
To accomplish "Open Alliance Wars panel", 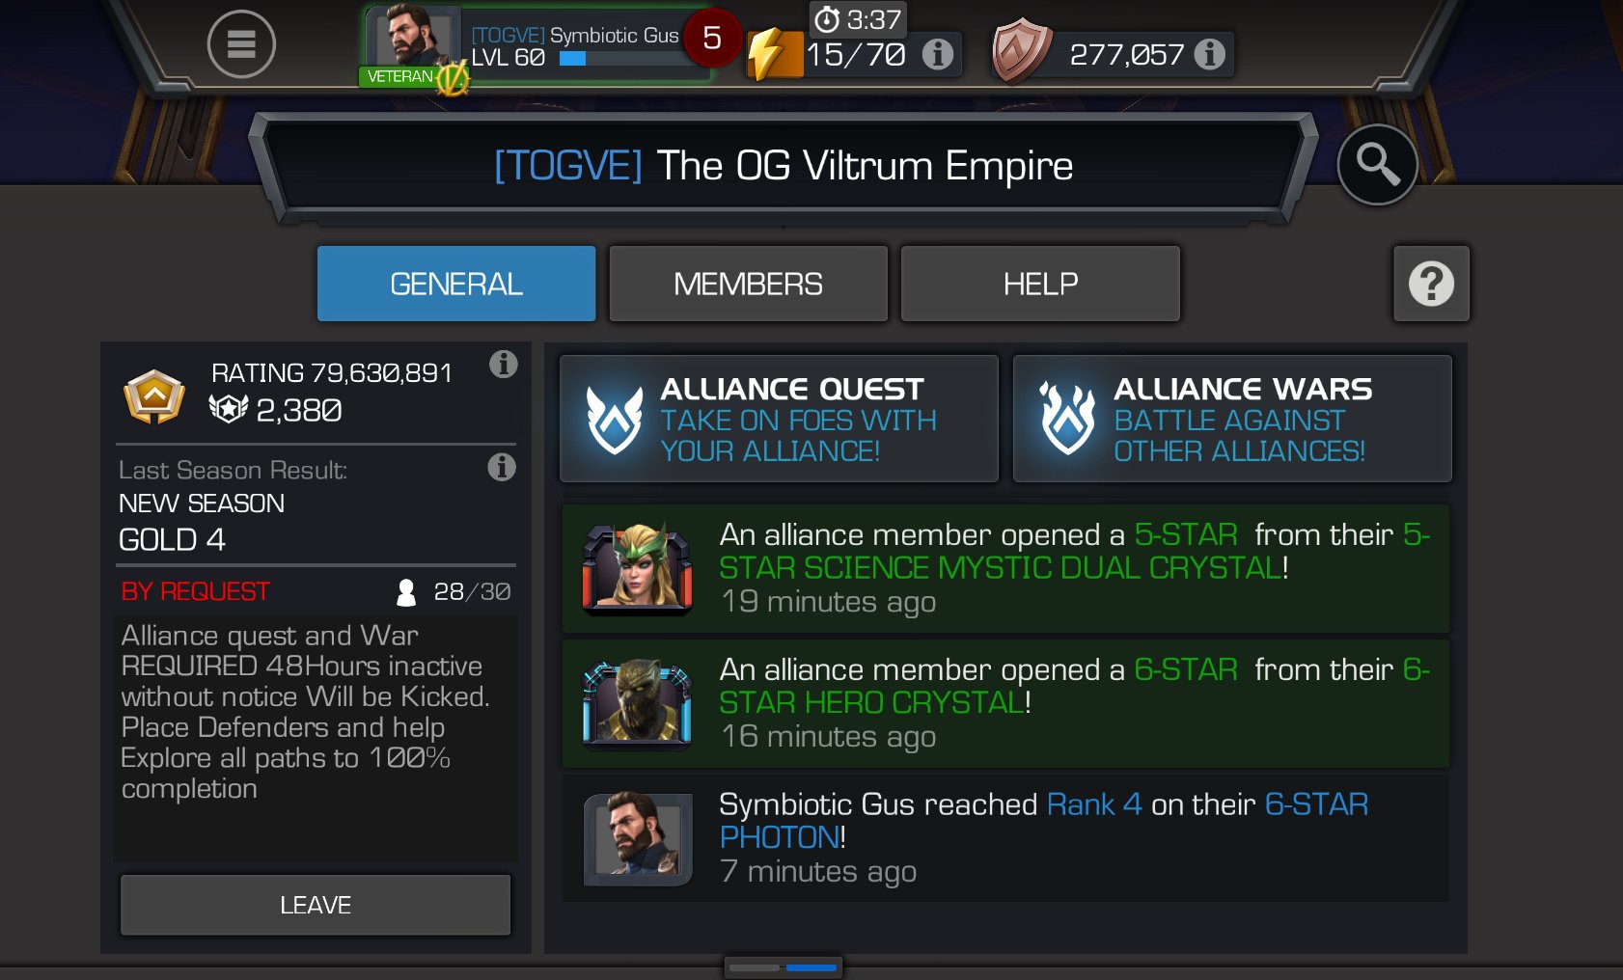I will click(x=1232, y=419).
